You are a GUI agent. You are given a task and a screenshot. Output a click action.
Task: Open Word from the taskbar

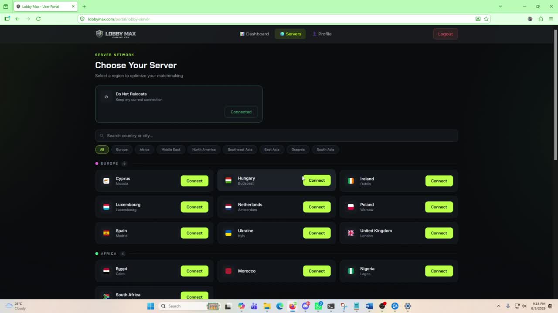point(369,306)
